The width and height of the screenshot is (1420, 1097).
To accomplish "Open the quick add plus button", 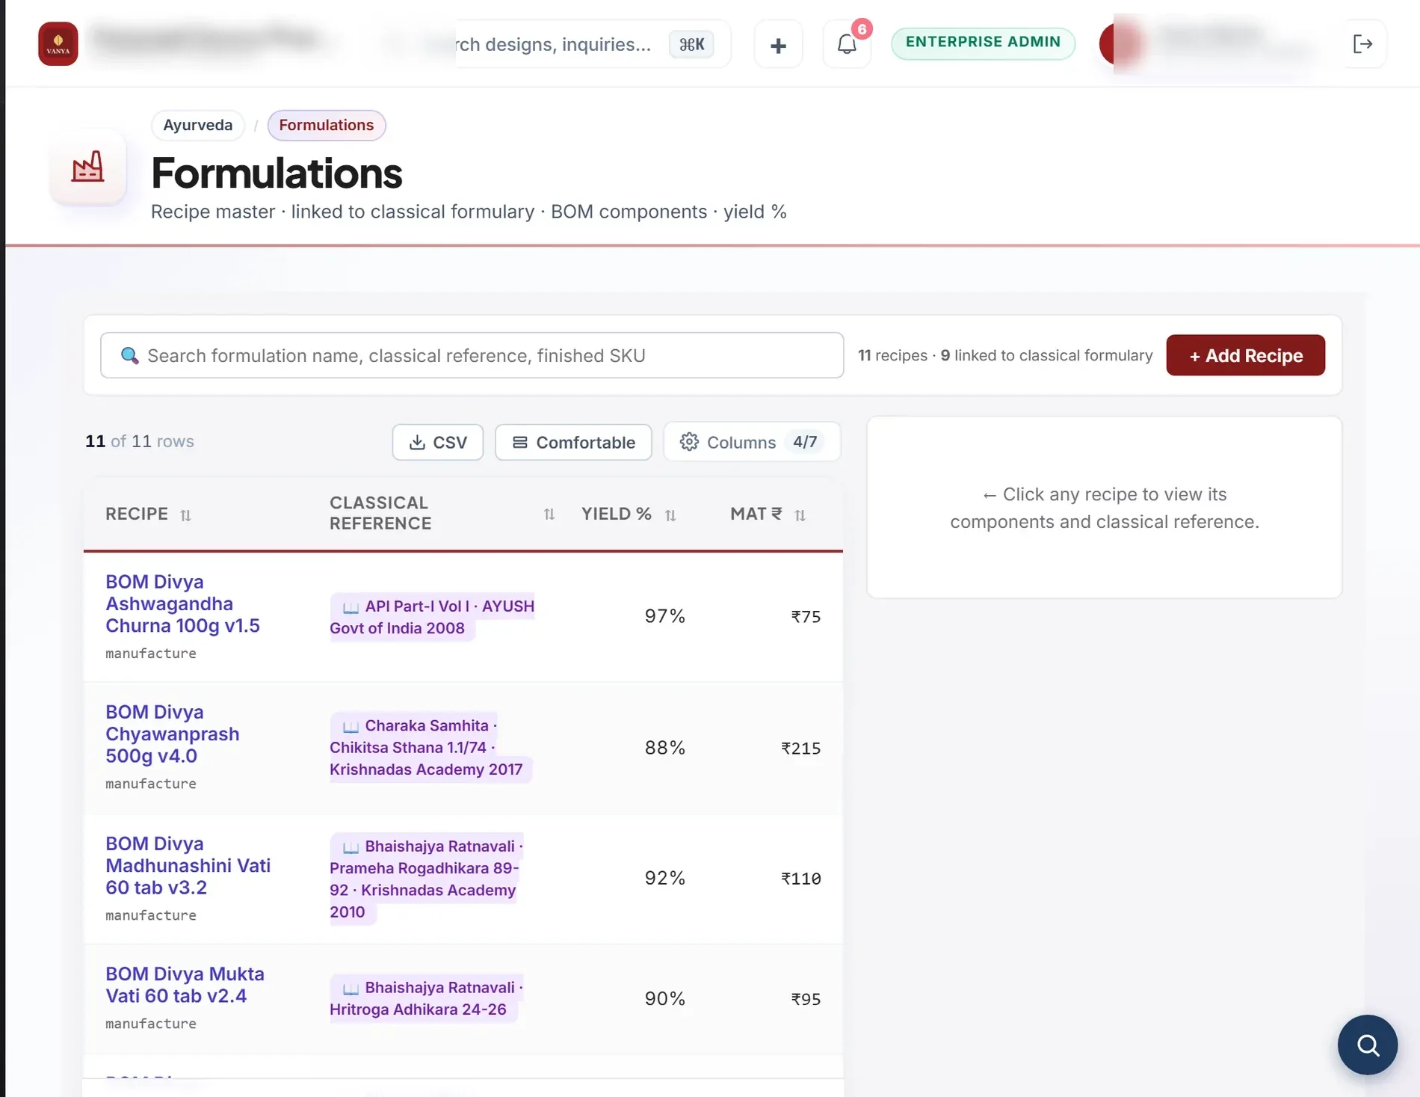I will pos(778,45).
